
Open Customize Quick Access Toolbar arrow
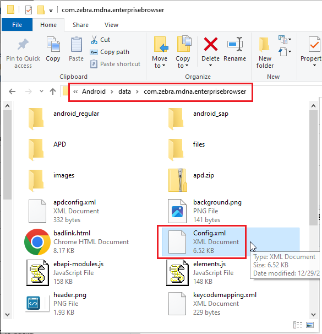point(51,10)
